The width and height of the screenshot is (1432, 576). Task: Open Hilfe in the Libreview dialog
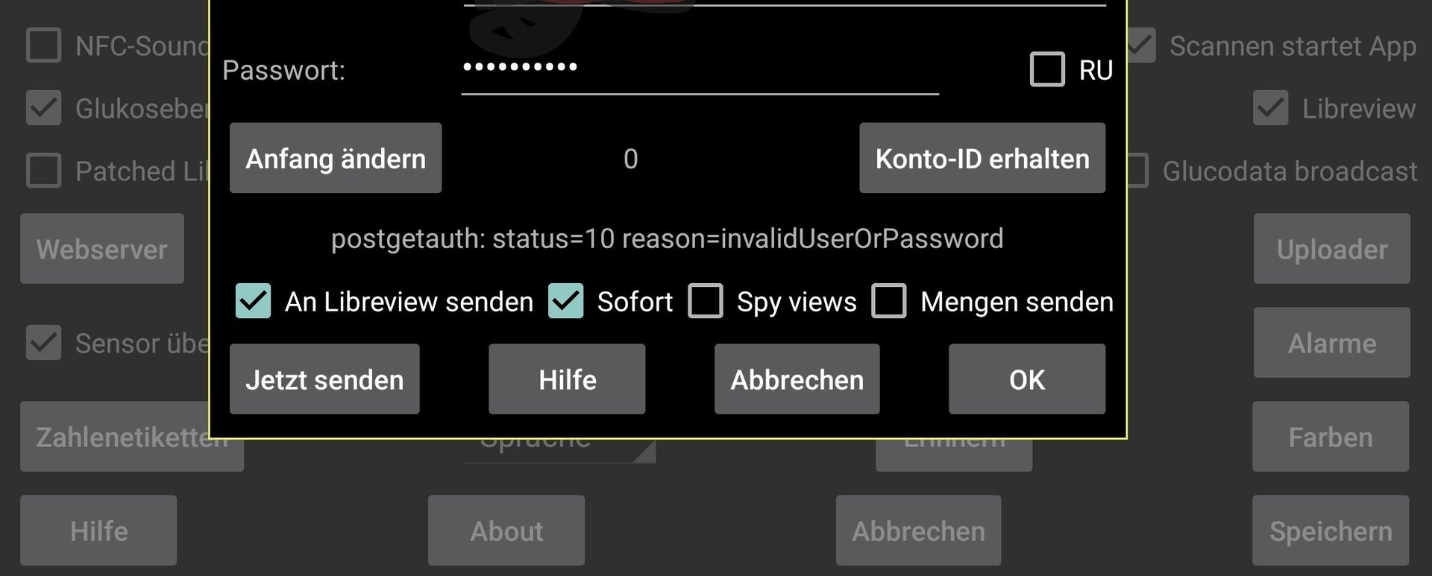(x=567, y=379)
